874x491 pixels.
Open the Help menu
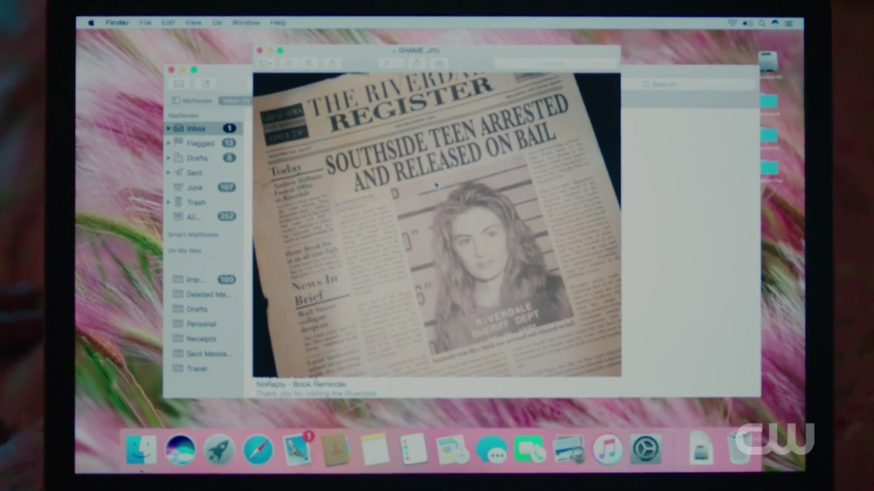click(x=278, y=23)
